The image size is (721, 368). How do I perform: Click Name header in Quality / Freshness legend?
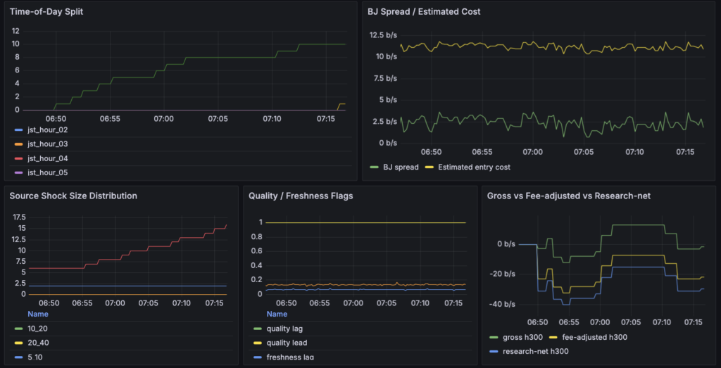[x=277, y=314]
